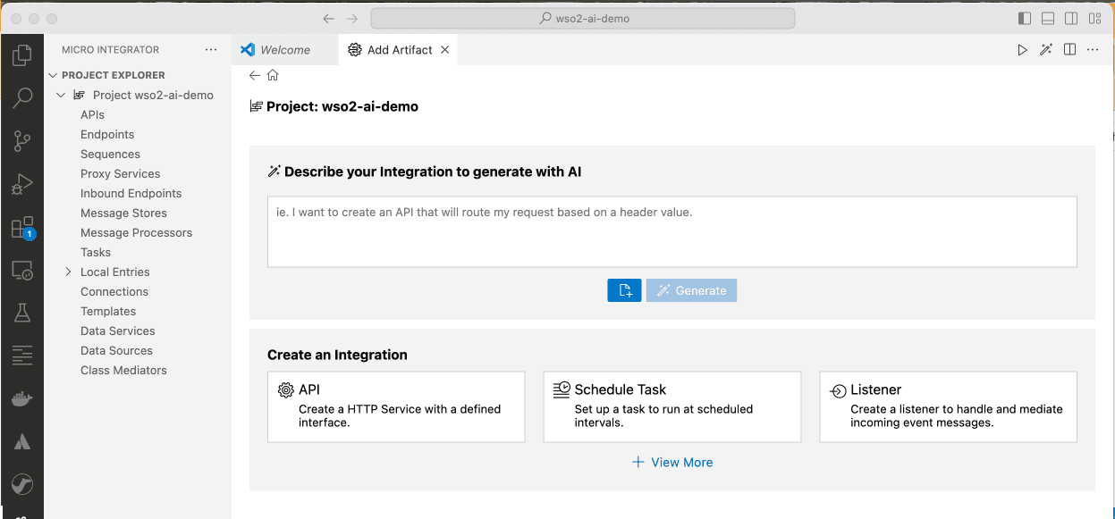Toggle the bottom panel layout icon
This screenshot has width=1115, height=519.
coord(1048,19)
